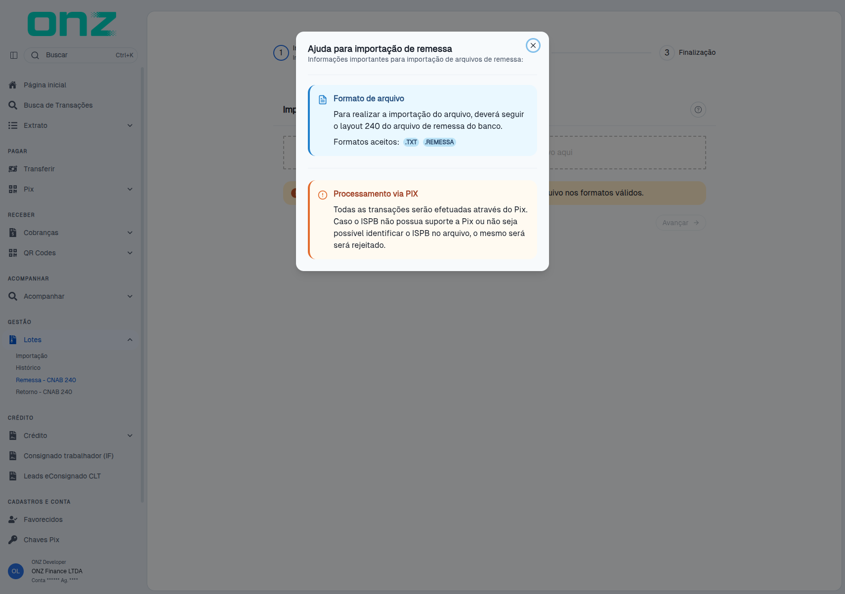Select Retorno - CNAB 240 item

click(44, 392)
